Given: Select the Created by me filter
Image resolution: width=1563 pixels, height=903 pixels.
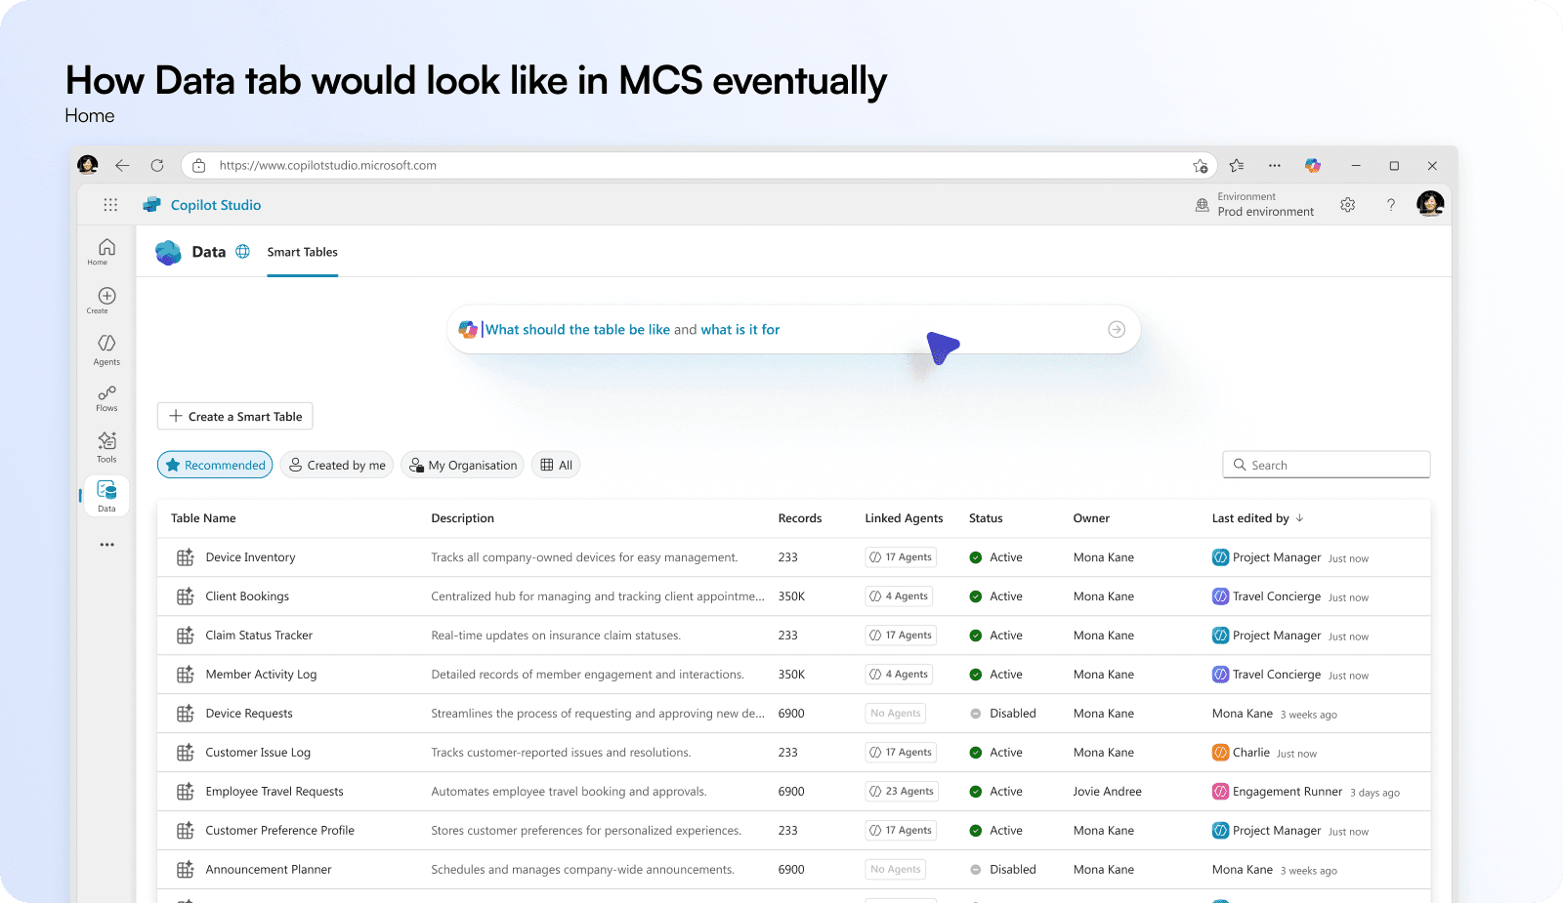Looking at the screenshot, I should click(337, 465).
